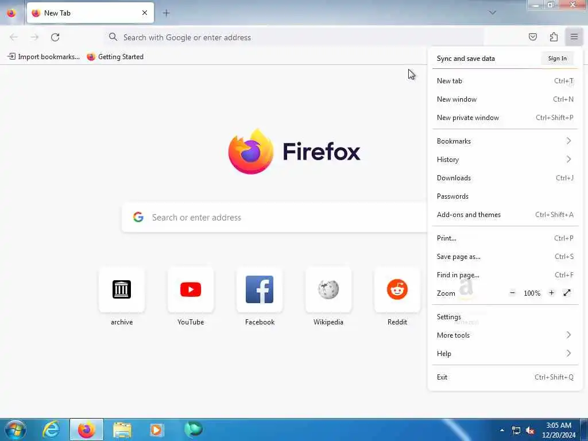Show hidden tray icons arrow
Image resolution: width=588 pixels, height=441 pixels.
click(x=502, y=430)
